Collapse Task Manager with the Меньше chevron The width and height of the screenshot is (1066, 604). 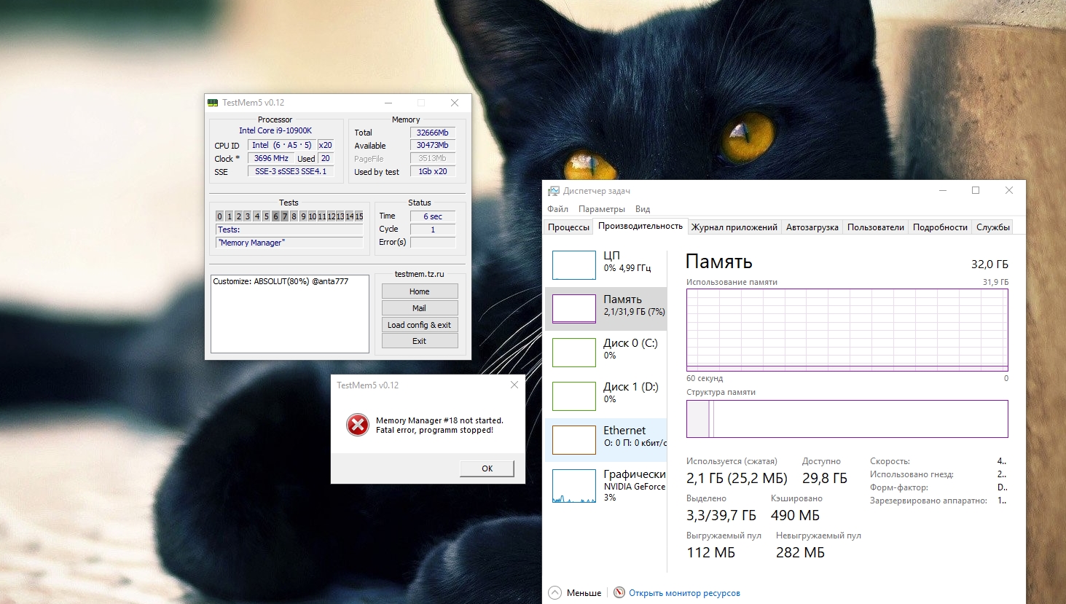[555, 592]
